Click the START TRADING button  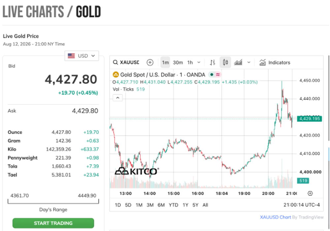(53, 223)
